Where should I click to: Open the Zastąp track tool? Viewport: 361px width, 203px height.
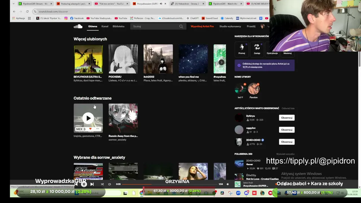257,49
